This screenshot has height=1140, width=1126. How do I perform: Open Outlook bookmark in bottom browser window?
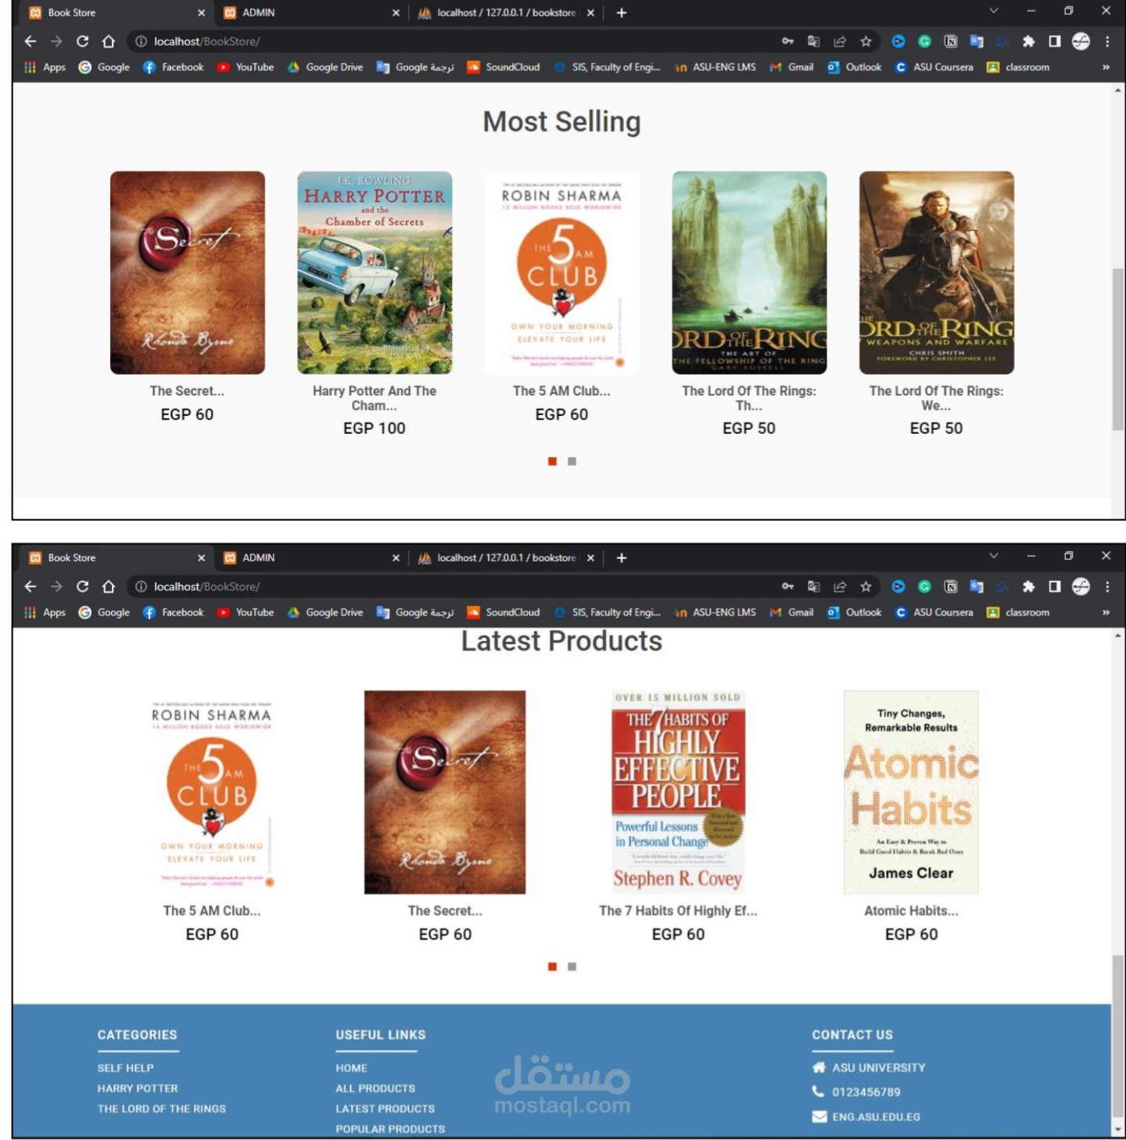pyautogui.click(x=854, y=612)
